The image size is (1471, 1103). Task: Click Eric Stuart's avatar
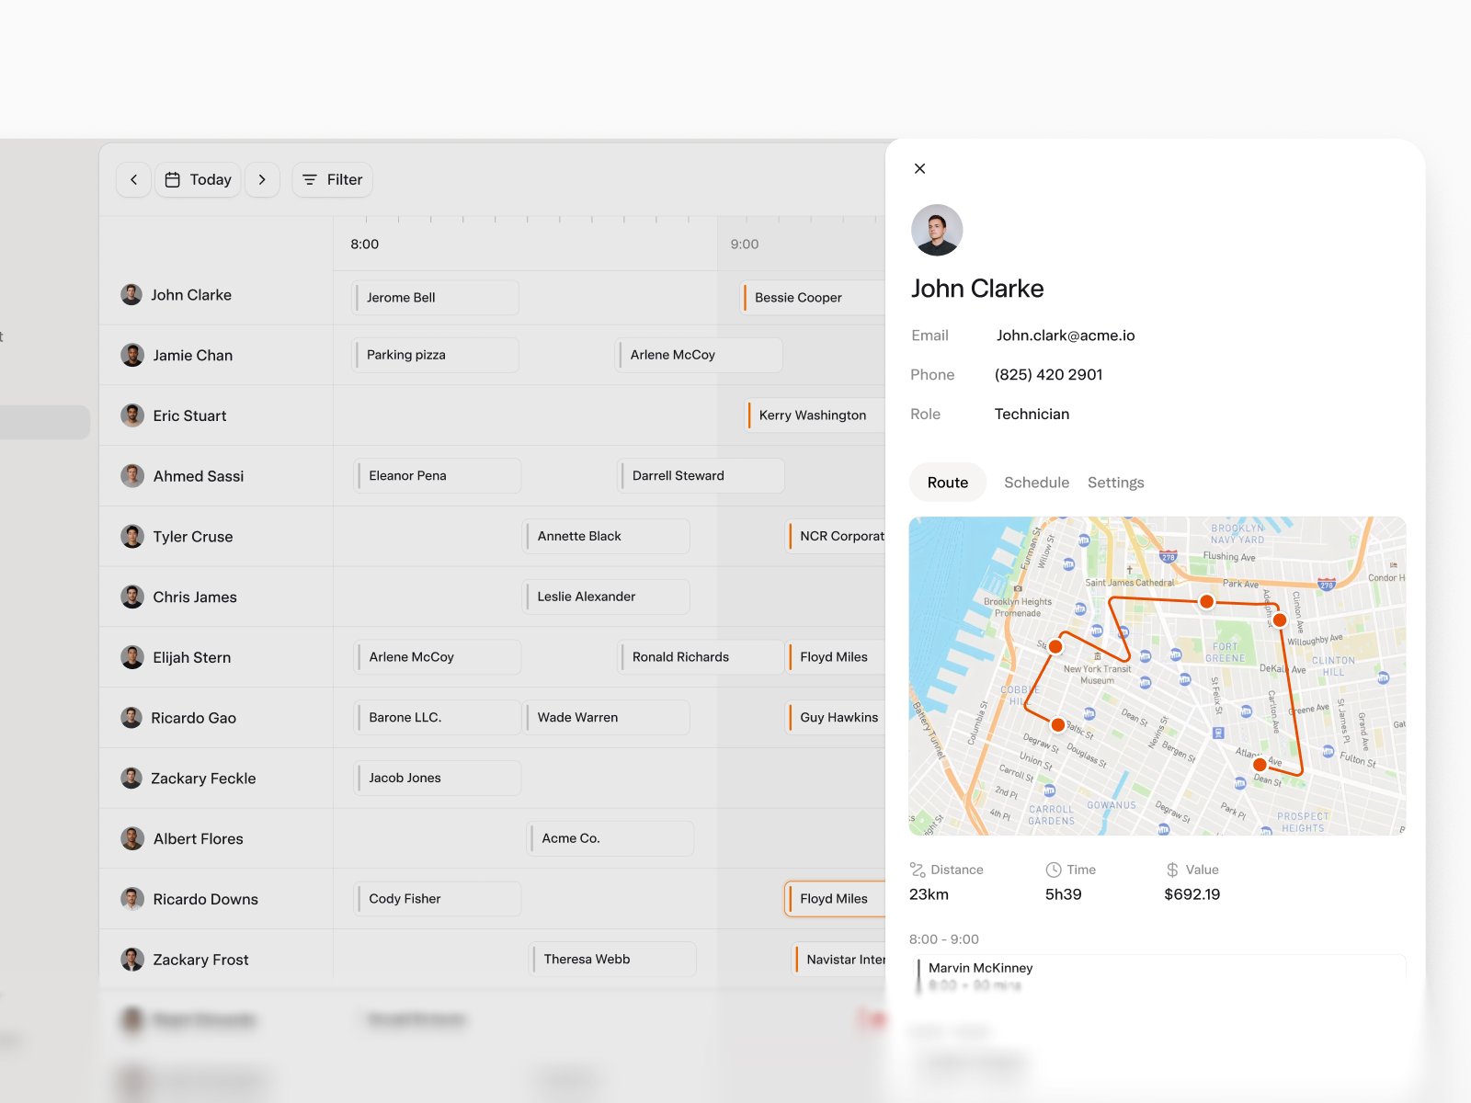pyautogui.click(x=132, y=415)
